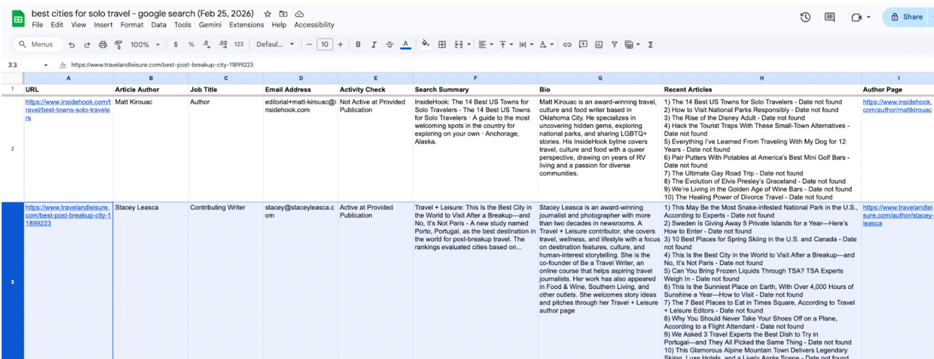The width and height of the screenshot is (934, 359).
Task: Open the zoom 100% dropdown
Action: [145, 45]
